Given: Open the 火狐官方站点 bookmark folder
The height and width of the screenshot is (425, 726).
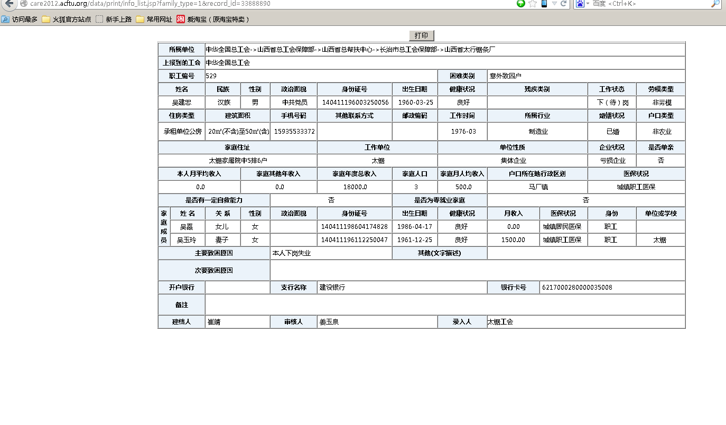Looking at the screenshot, I should [67, 19].
